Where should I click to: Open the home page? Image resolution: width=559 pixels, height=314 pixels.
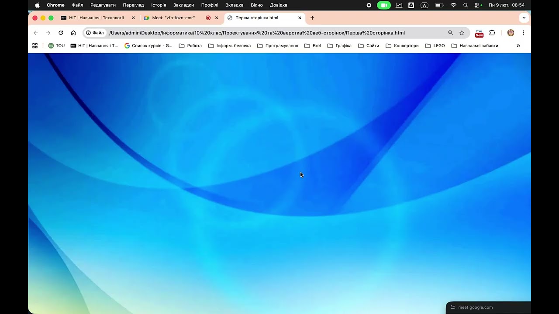pos(73,33)
